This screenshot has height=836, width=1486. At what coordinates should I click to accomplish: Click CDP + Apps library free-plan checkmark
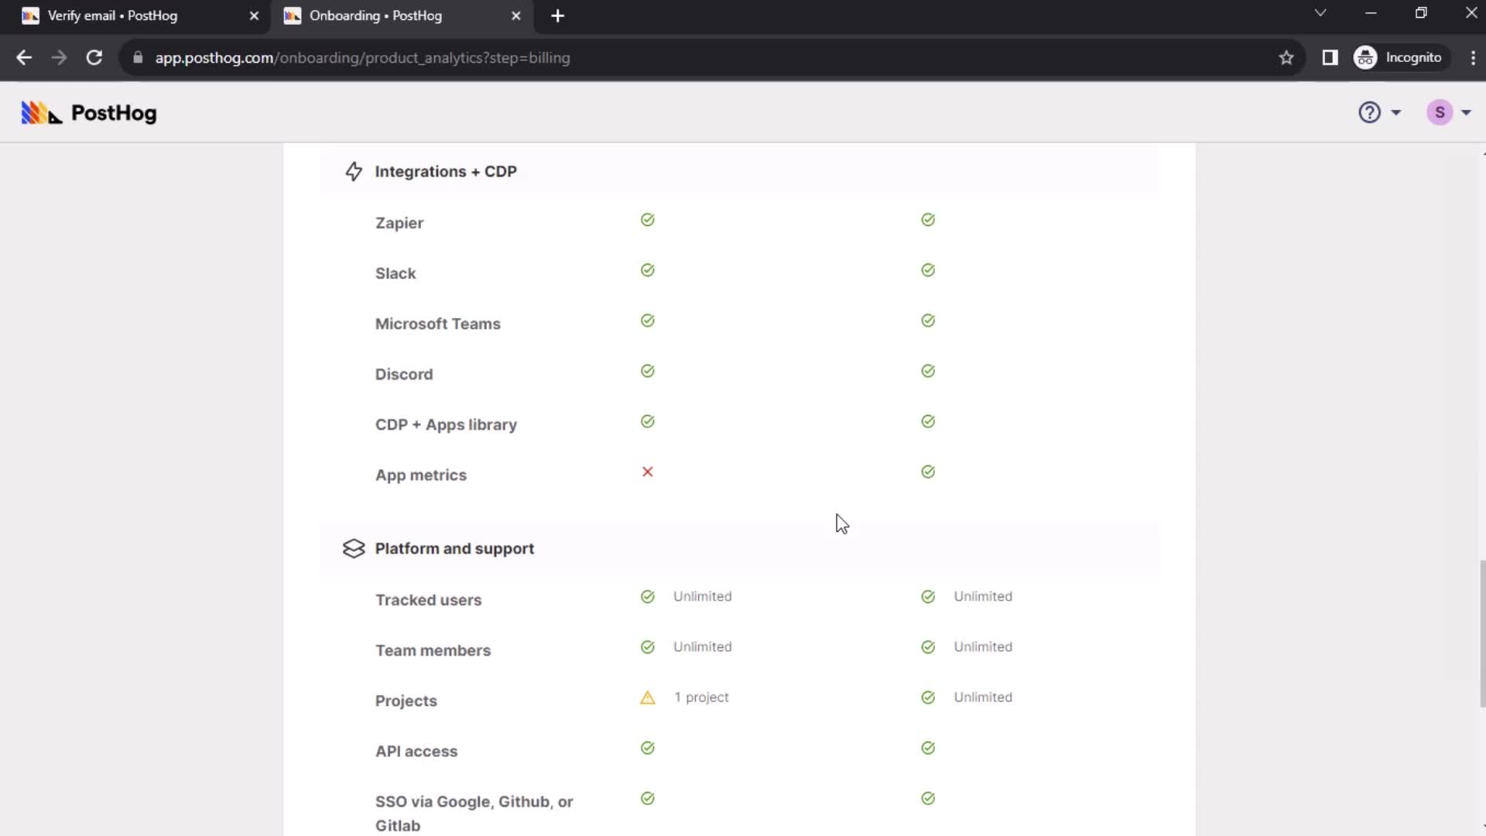coord(648,421)
